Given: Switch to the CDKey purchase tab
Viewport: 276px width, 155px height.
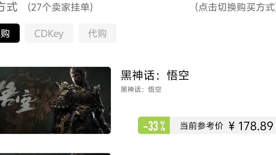Looking at the screenshot, I should pyautogui.click(x=49, y=33).
